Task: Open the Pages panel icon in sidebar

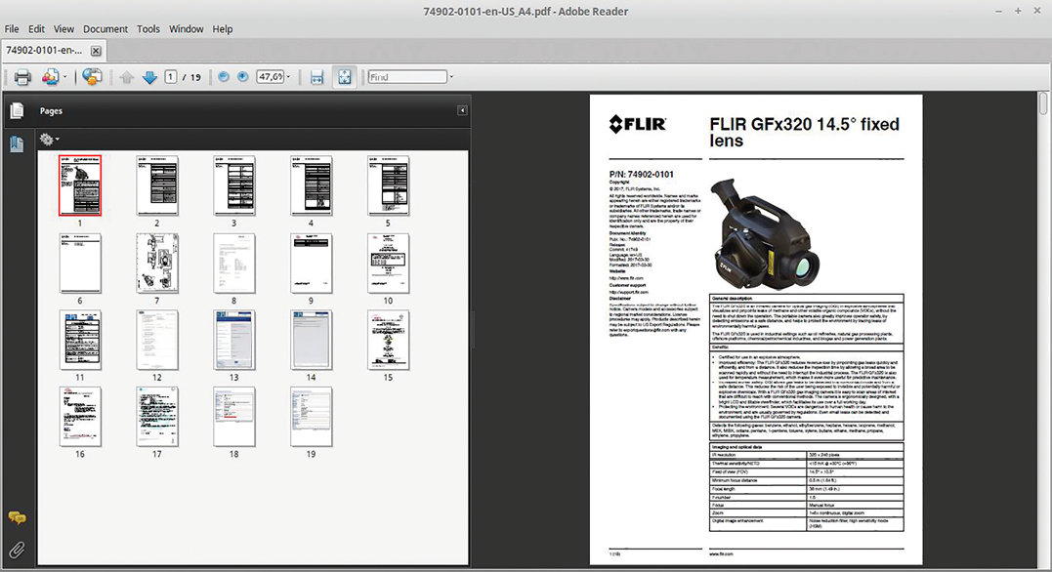Action: coord(17,110)
